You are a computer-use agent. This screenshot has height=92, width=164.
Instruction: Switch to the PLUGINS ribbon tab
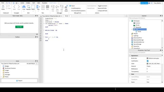coord(44,3)
